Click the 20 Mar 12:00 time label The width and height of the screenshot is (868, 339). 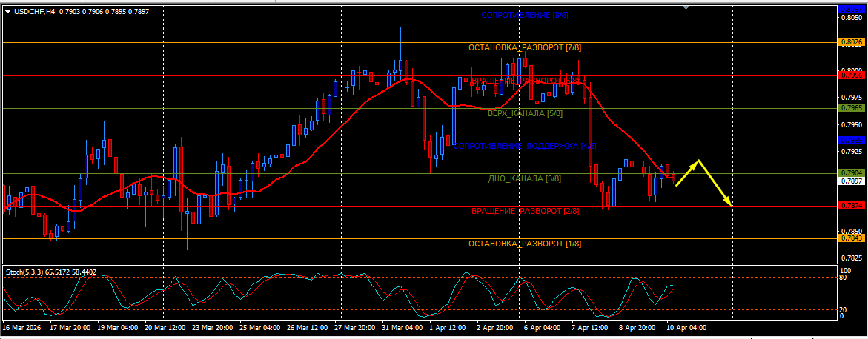(165, 327)
